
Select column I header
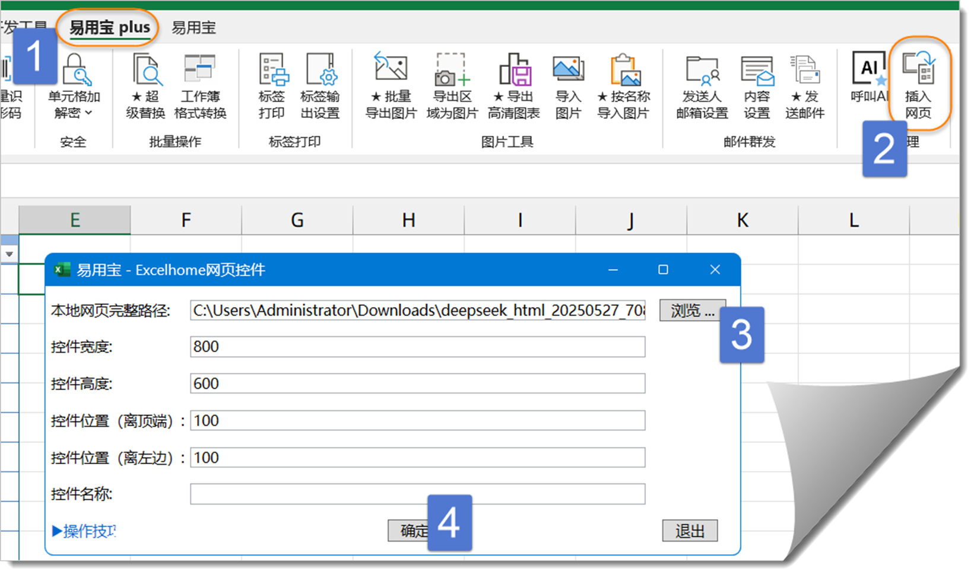coord(520,220)
